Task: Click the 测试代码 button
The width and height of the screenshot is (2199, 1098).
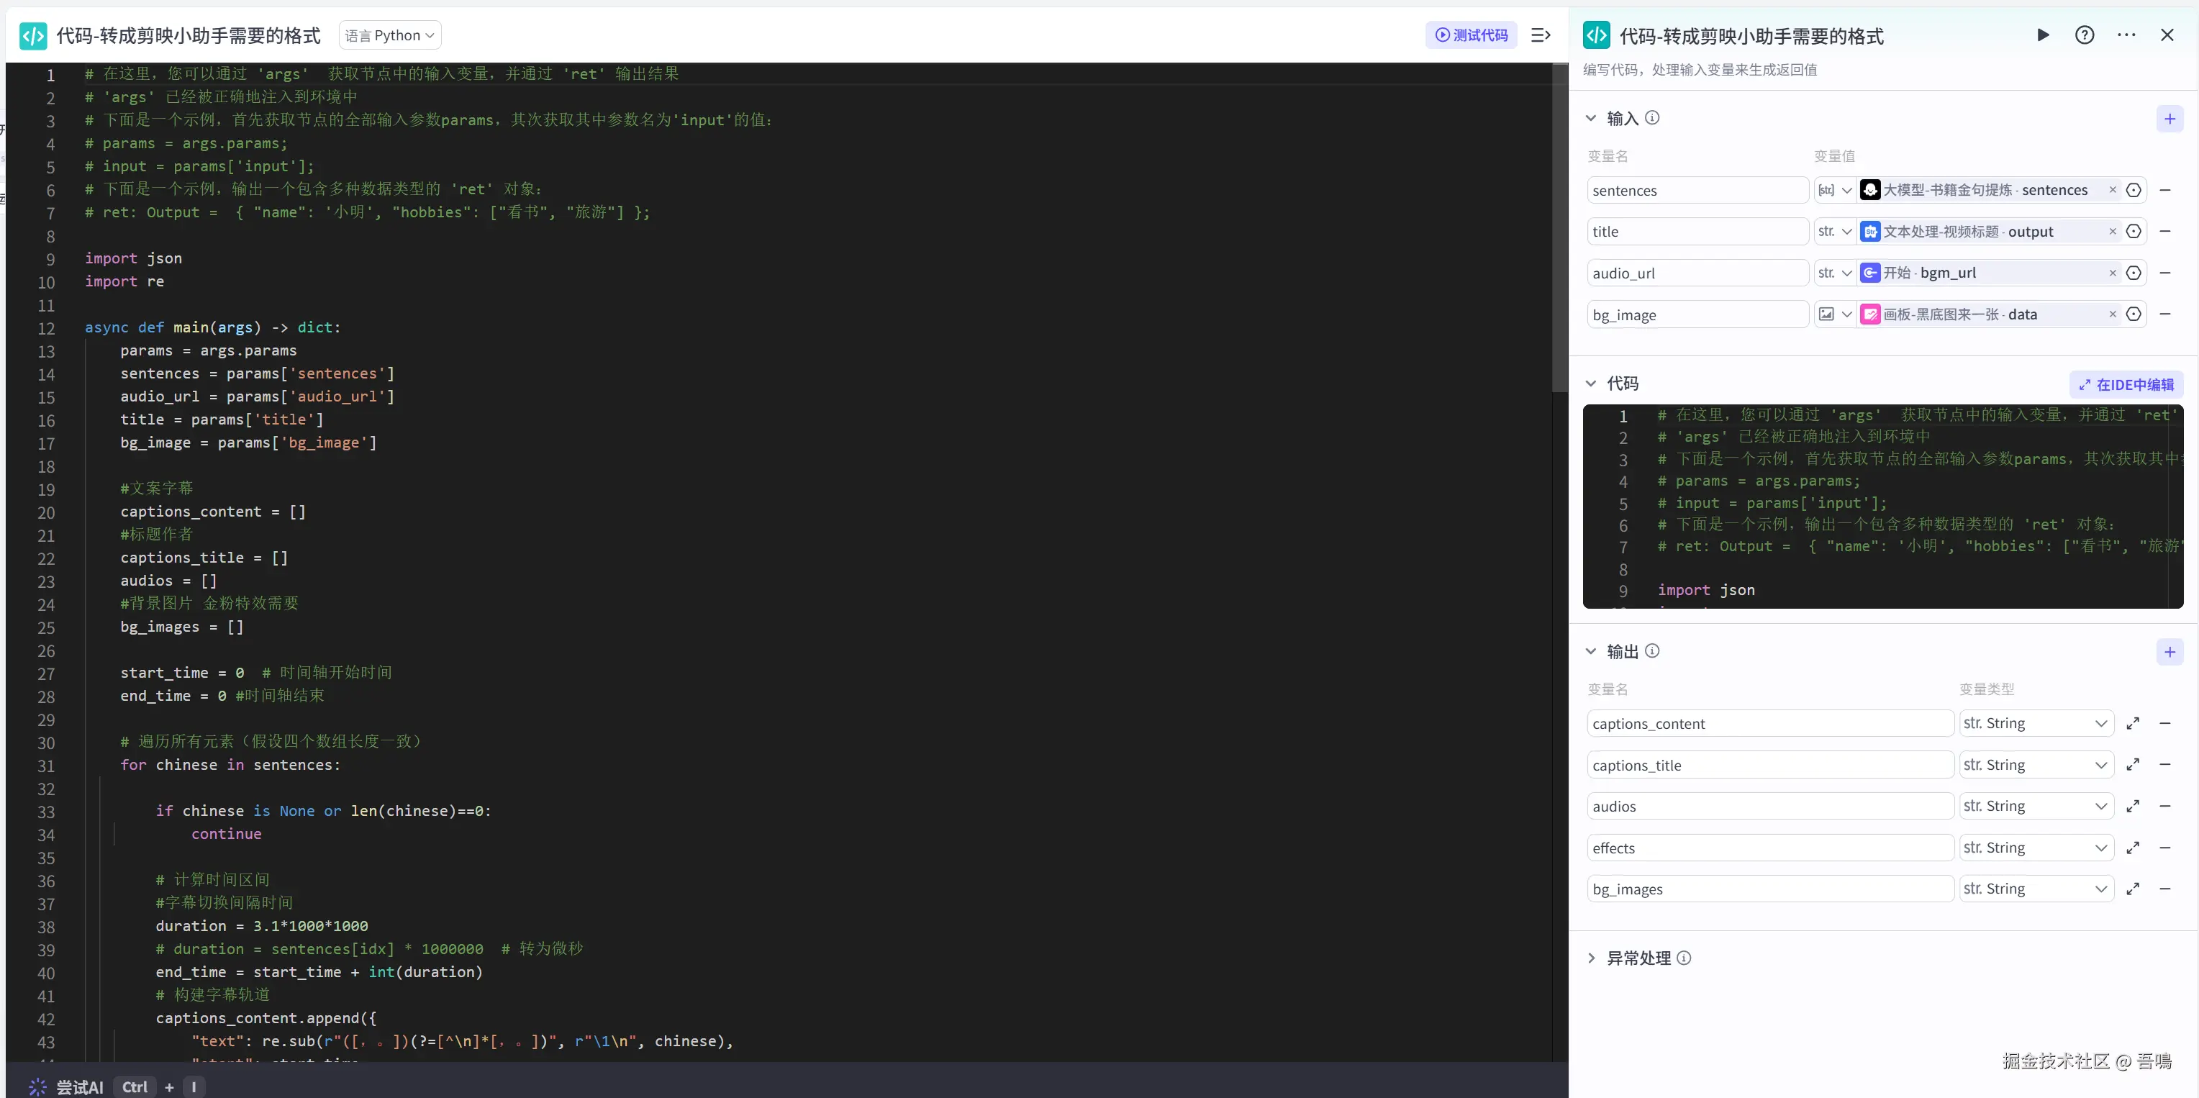Action: coord(1471,35)
